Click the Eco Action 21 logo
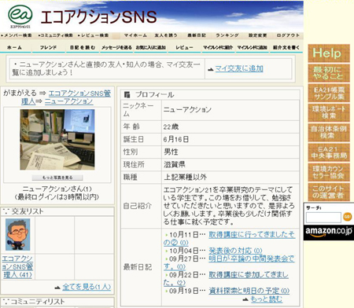This screenshot has height=308, width=354. point(20,16)
